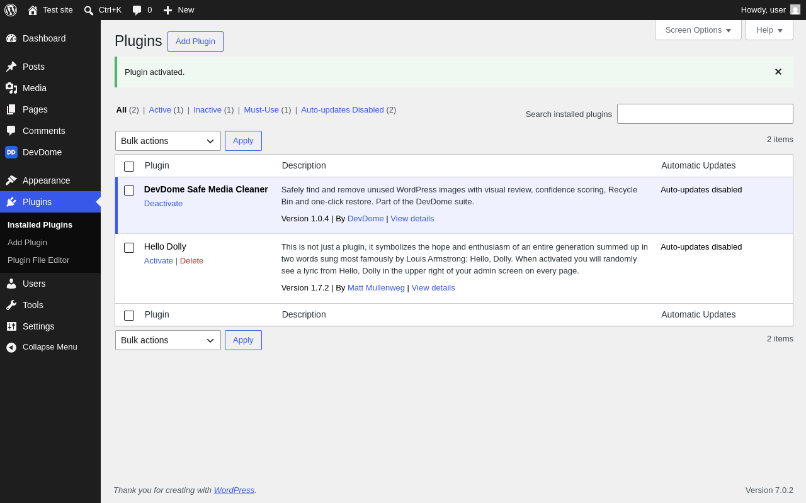This screenshot has height=503, width=806.
Task: Open the search magnifier icon in admin bar
Action: 89,10
